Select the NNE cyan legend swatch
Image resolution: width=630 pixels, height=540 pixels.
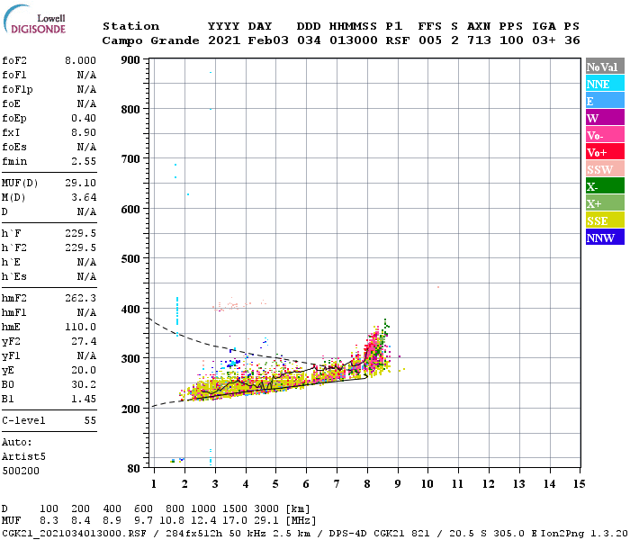605,84
